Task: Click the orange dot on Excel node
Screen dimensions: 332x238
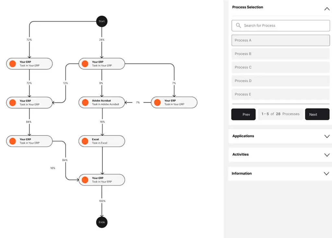Action: click(x=85, y=141)
